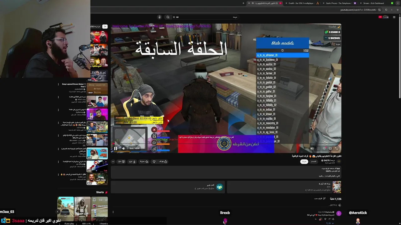This screenshot has height=225, width=401.
Task: Click the youtube.com address bar URL
Action: (358, 10)
